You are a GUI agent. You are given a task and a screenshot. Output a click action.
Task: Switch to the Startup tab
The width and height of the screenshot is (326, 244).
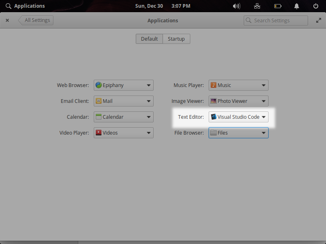point(176,39)
